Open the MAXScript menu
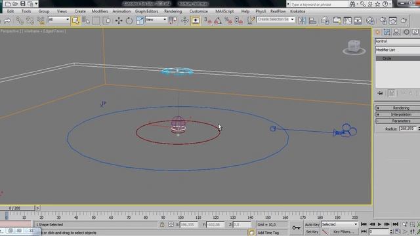The height and width of the screenshot is (236, 420). click(224, 11)
